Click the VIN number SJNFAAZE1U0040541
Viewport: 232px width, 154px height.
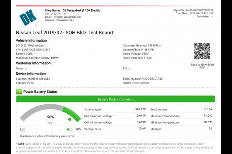(33, 49)
